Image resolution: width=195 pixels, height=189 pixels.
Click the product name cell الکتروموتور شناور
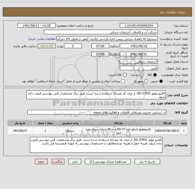119,131
